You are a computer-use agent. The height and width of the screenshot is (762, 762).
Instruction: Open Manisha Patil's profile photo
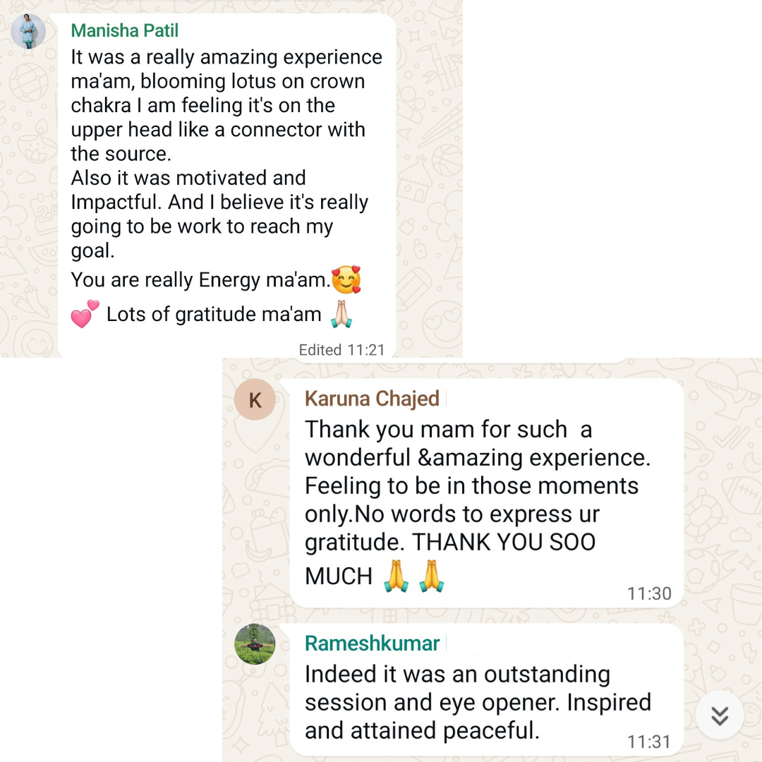pos(29,32)
